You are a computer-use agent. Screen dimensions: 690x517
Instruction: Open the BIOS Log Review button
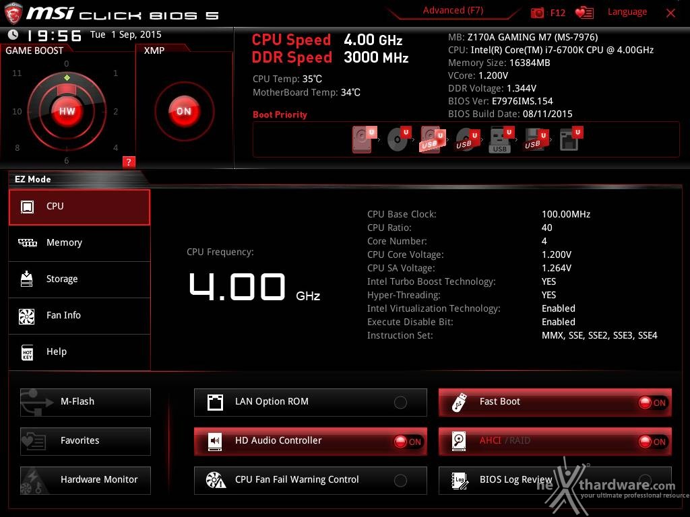coord(555,480)
